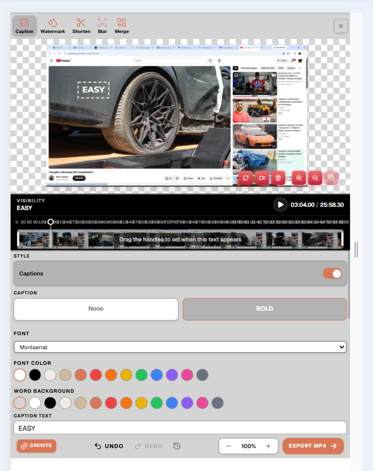Open the Caption tool tab
The height and width of the screenshot is (471, 373).
(25, 26)
